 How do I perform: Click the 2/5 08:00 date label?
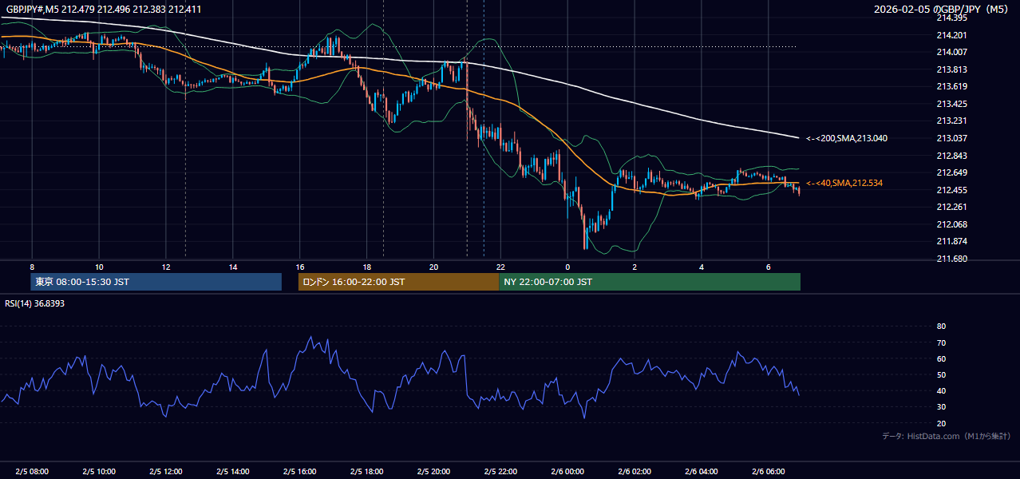[x=32, y=471]
